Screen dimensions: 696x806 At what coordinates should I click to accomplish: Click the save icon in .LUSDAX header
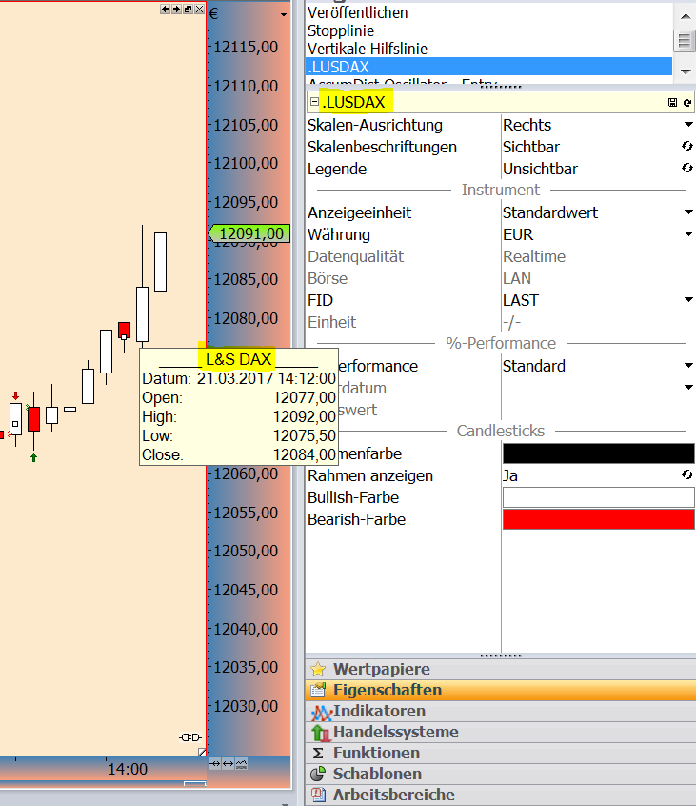click(x=672, y=103)
